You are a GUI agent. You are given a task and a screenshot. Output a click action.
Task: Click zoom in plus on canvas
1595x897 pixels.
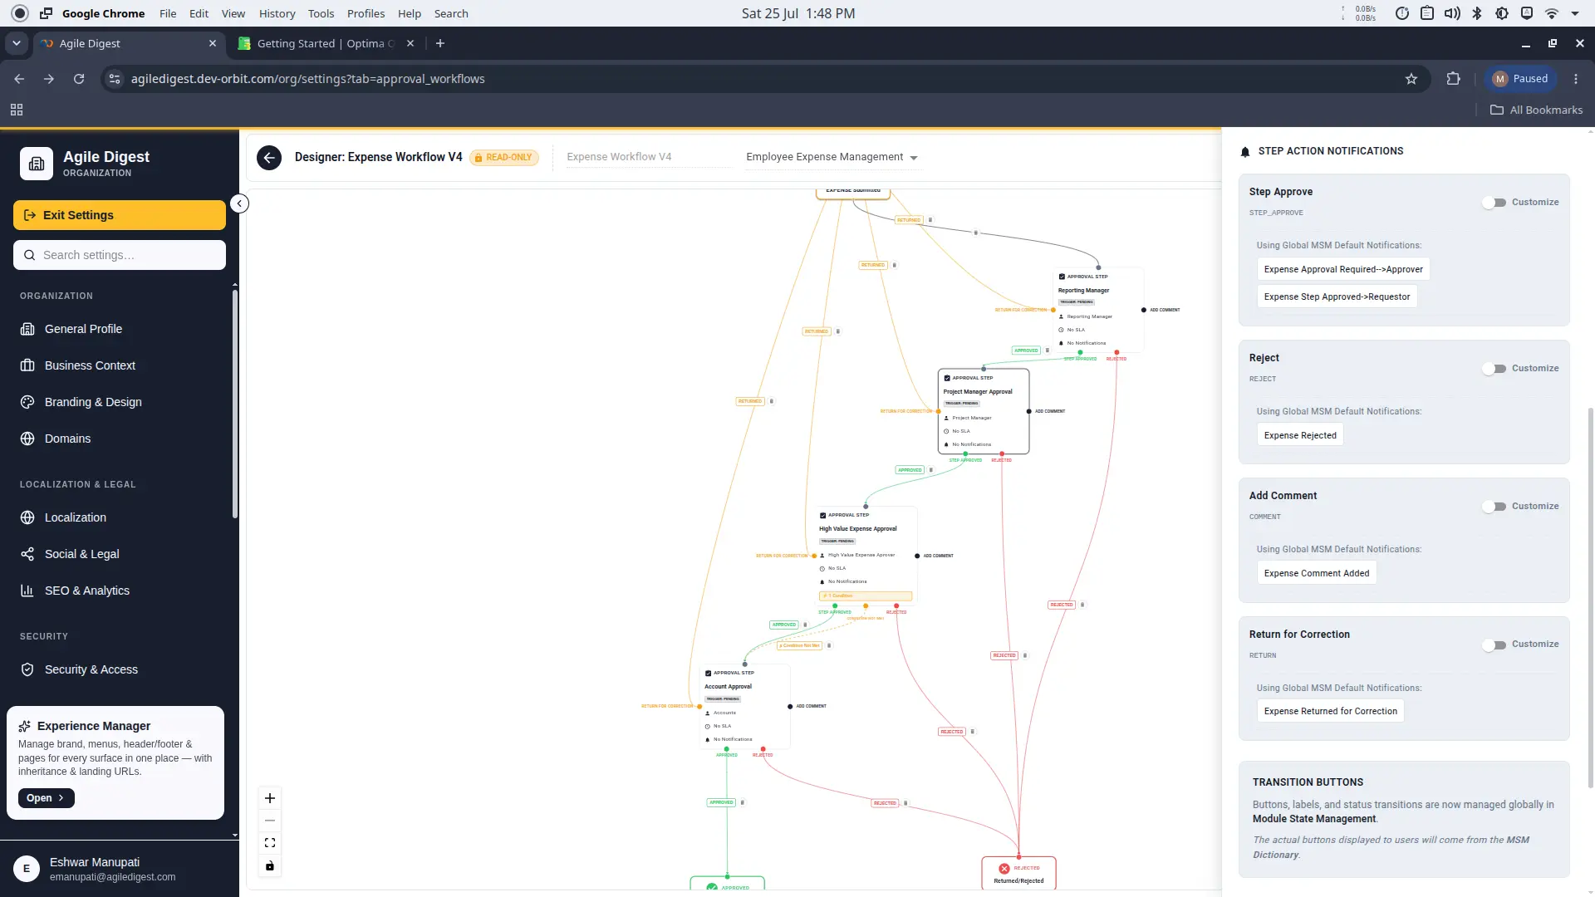270,798
